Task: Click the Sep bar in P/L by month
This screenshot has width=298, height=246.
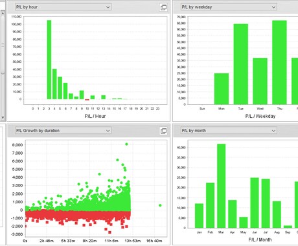Action: coord(288,227)
